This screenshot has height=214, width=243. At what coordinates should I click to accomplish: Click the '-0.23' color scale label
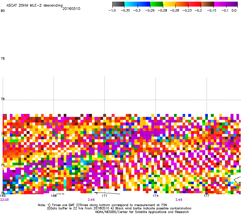(x=187, y=11)
